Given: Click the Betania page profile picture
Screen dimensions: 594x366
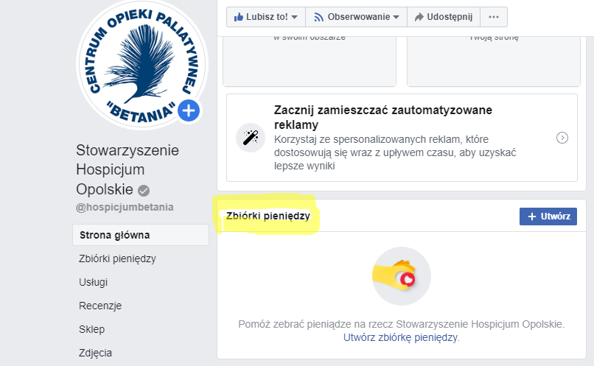Looking at the screenshot, I should point(142,63).
